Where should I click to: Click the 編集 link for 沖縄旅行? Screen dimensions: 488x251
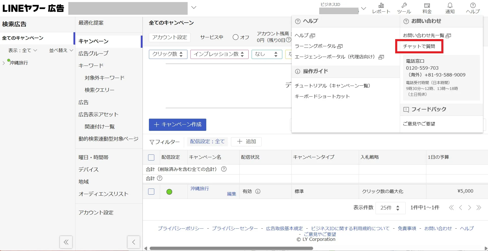click(x=232, y=194)
